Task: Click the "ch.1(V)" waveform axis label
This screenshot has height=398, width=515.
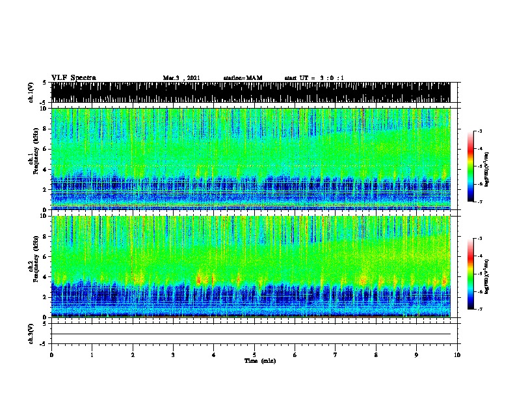Action: pos(31,92)
